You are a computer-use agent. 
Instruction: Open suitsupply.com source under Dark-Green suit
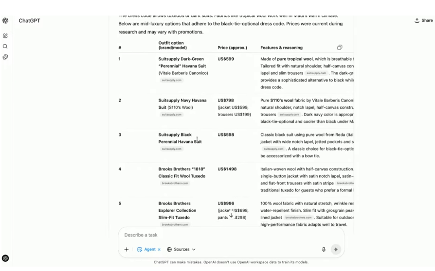(x=172, y=80)
